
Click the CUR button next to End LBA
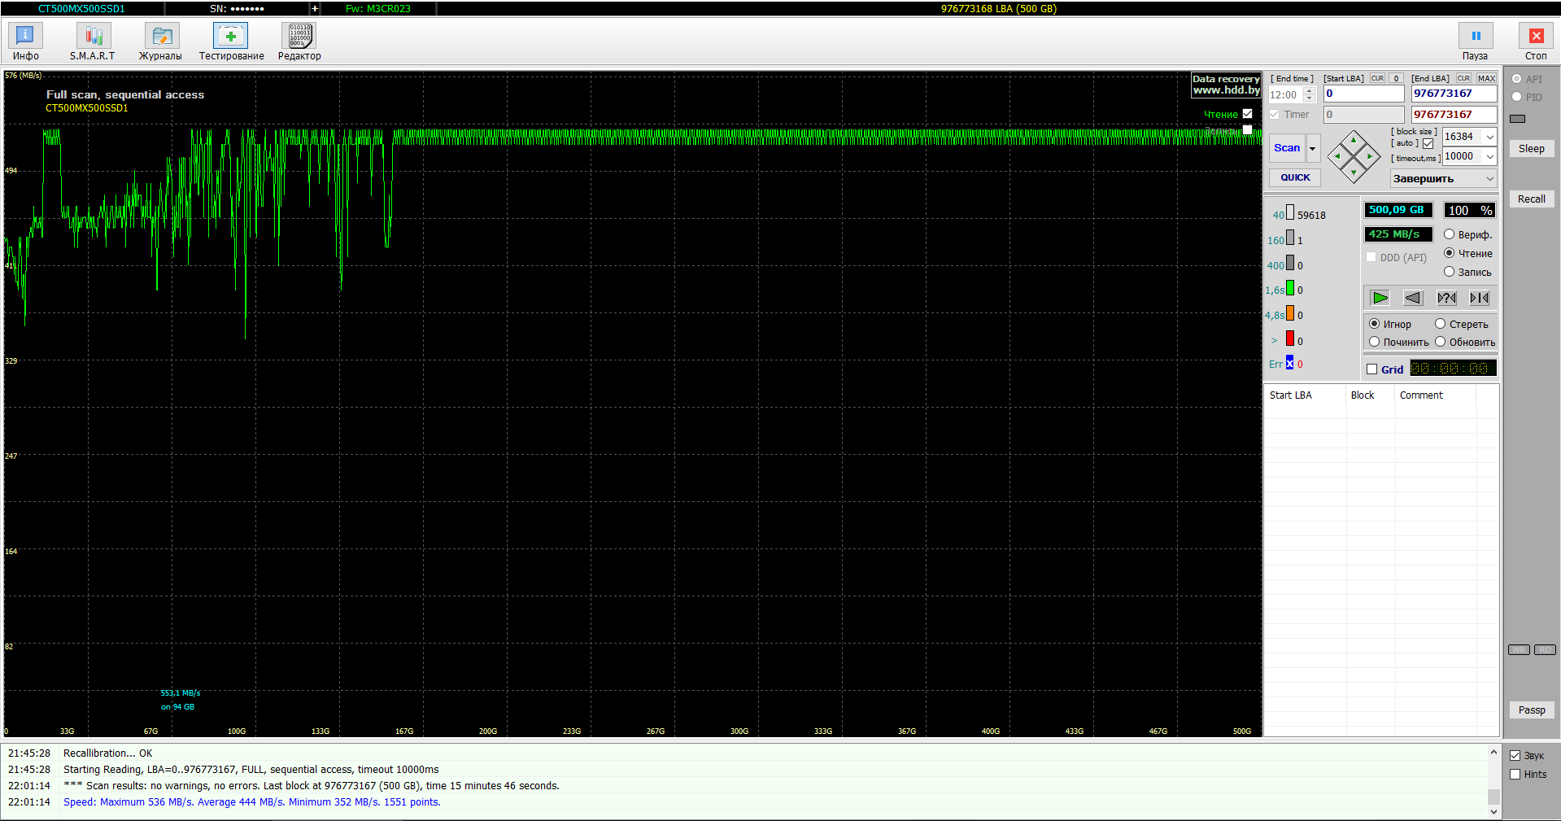tap(1463, 79)
